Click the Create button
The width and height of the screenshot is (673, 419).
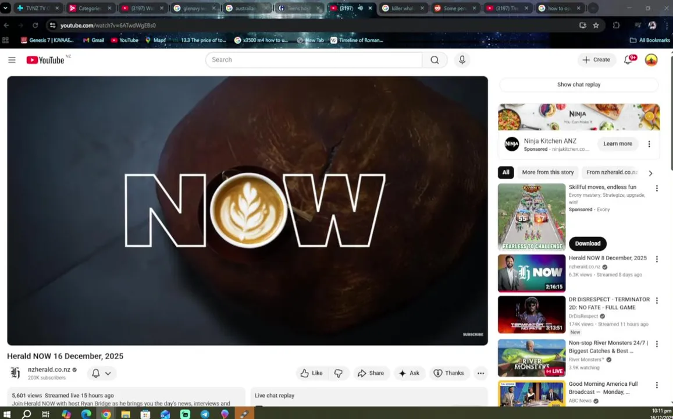click(596, 60)
